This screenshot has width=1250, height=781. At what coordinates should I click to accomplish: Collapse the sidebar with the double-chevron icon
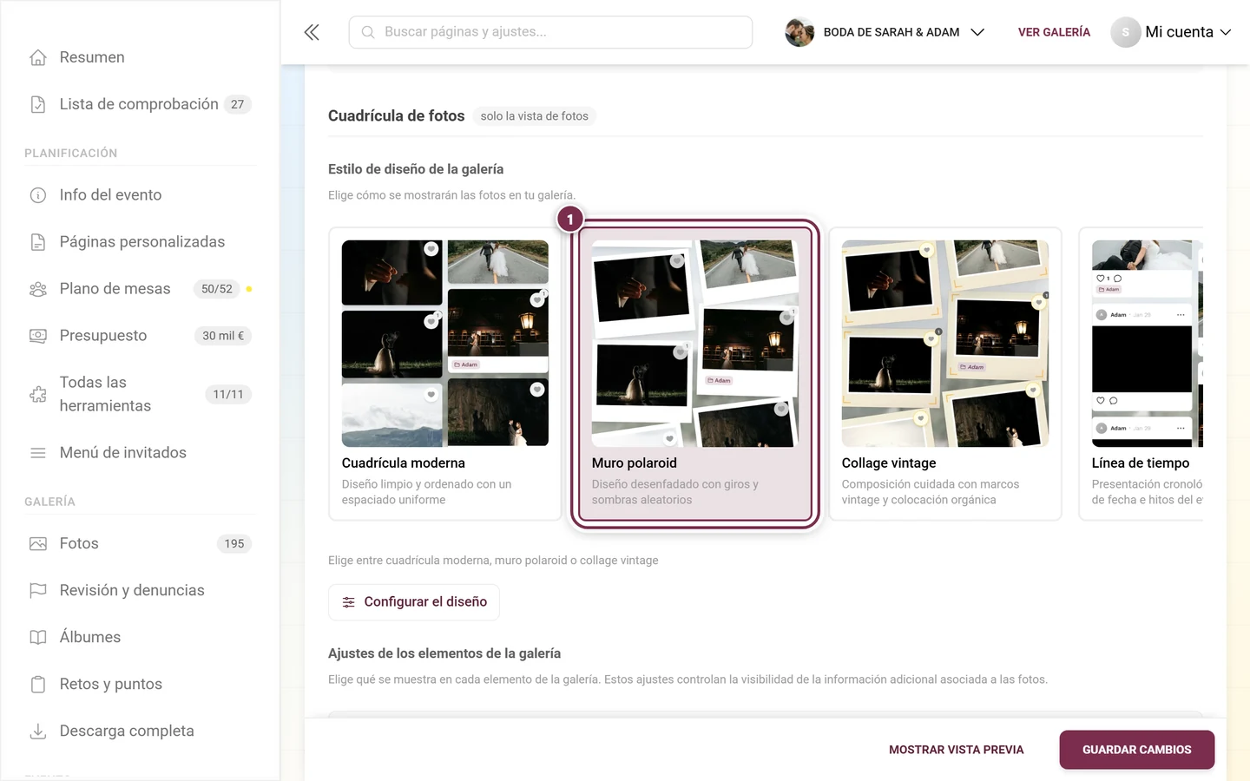(x=312, y=32)
